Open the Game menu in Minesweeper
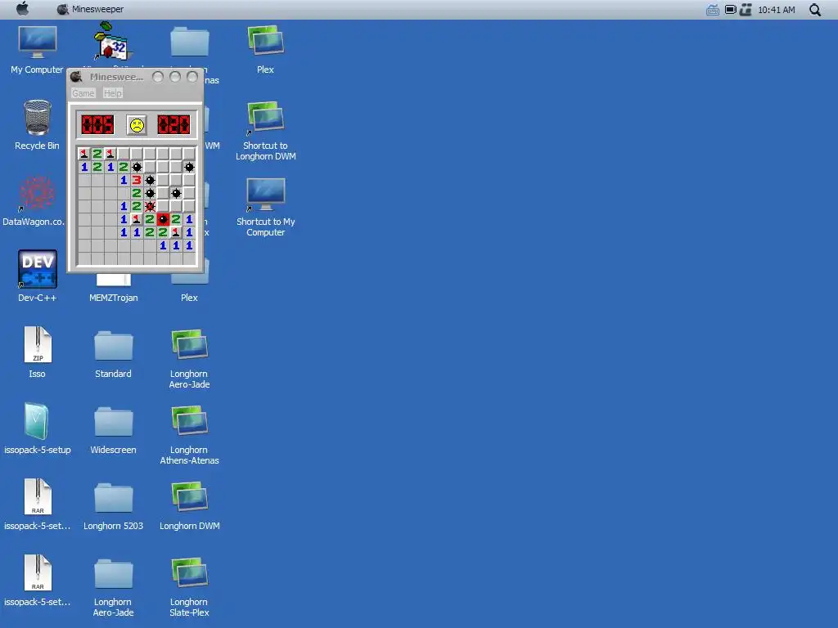The image size is (838, 628). click(83, 93)
